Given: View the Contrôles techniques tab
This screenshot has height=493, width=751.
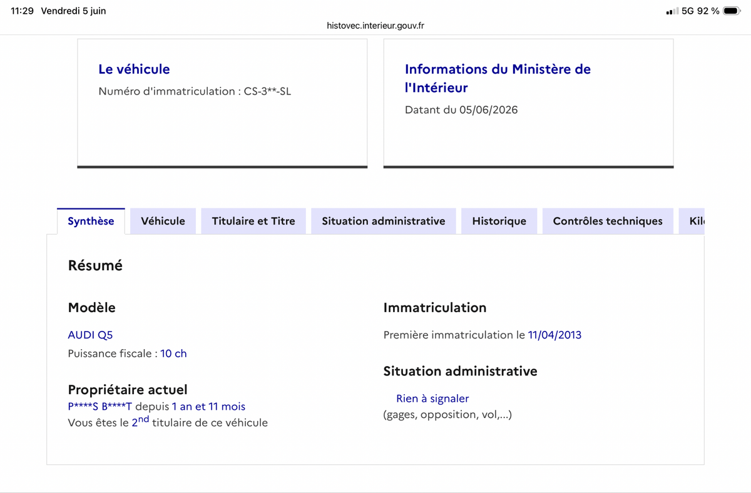Looking at the screenshot, I should coord(608,221).
